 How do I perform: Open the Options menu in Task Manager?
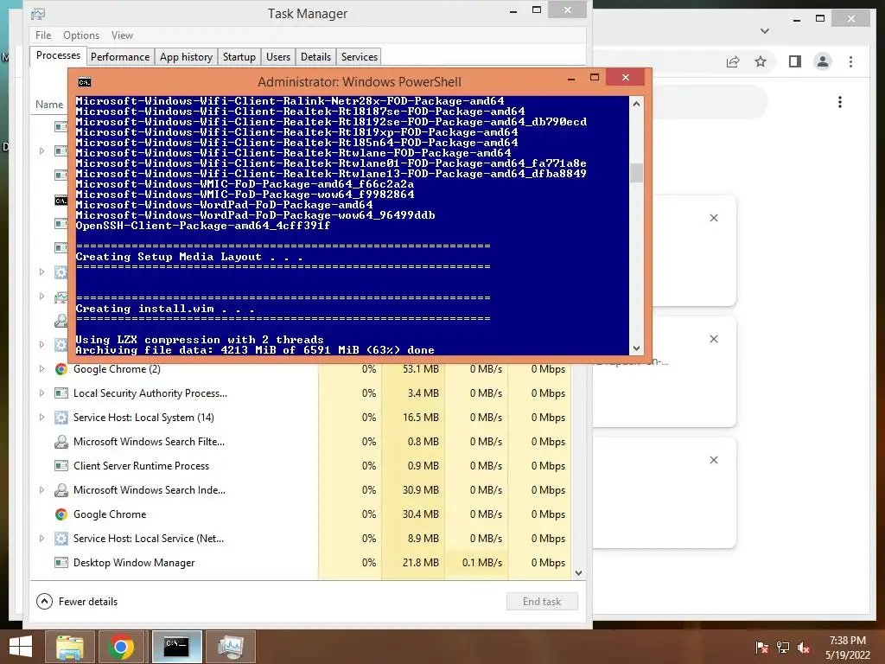pyautogui.click(x=80, y=35)
